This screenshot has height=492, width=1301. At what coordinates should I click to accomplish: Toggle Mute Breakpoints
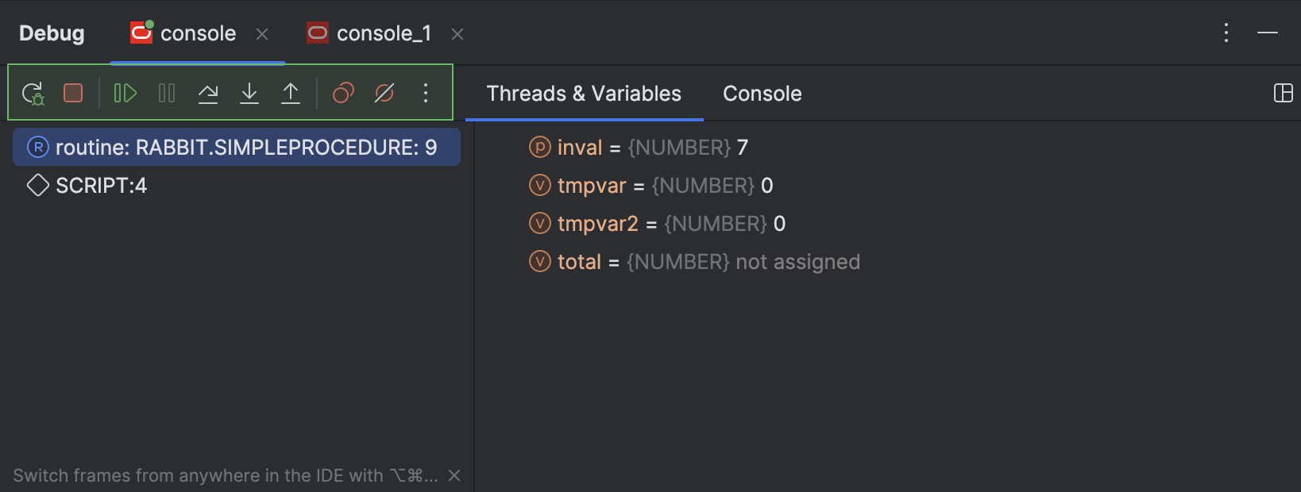[x=384, y=93]
